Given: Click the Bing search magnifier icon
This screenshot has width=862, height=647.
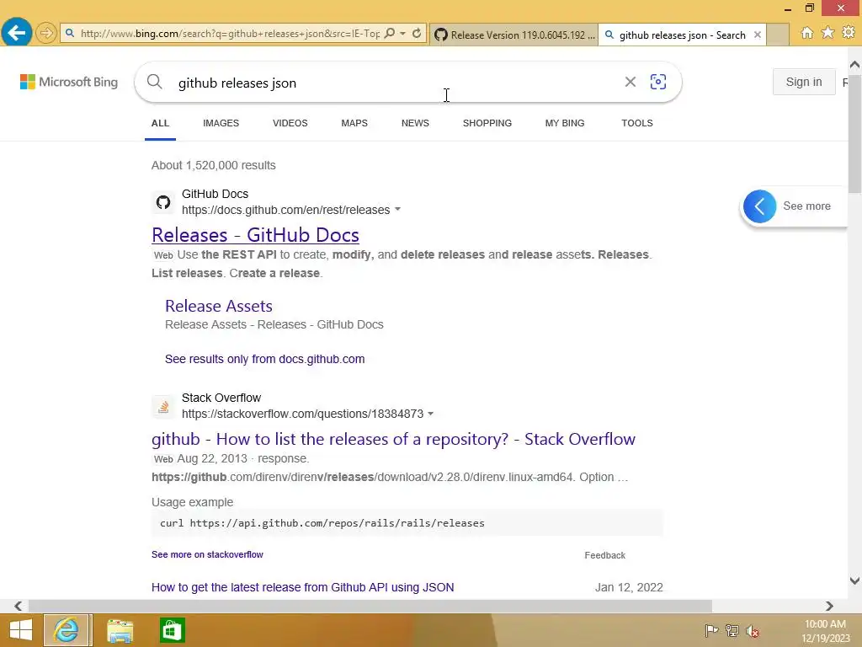Looking at the screenshot, I should pyautogui.click(x=155, y=82).
